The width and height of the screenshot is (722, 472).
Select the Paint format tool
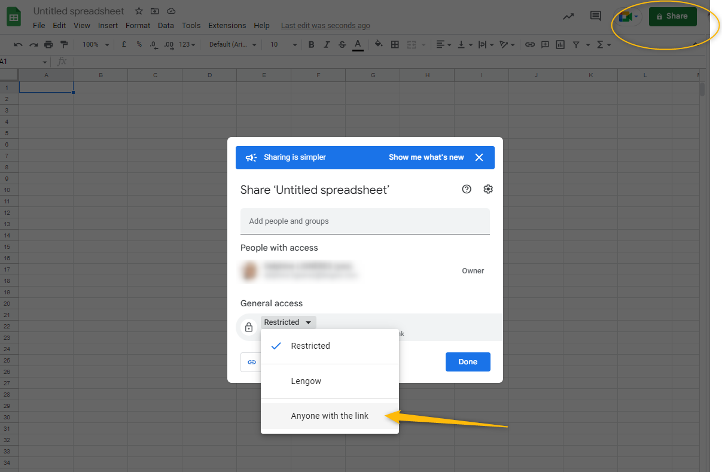64,44
